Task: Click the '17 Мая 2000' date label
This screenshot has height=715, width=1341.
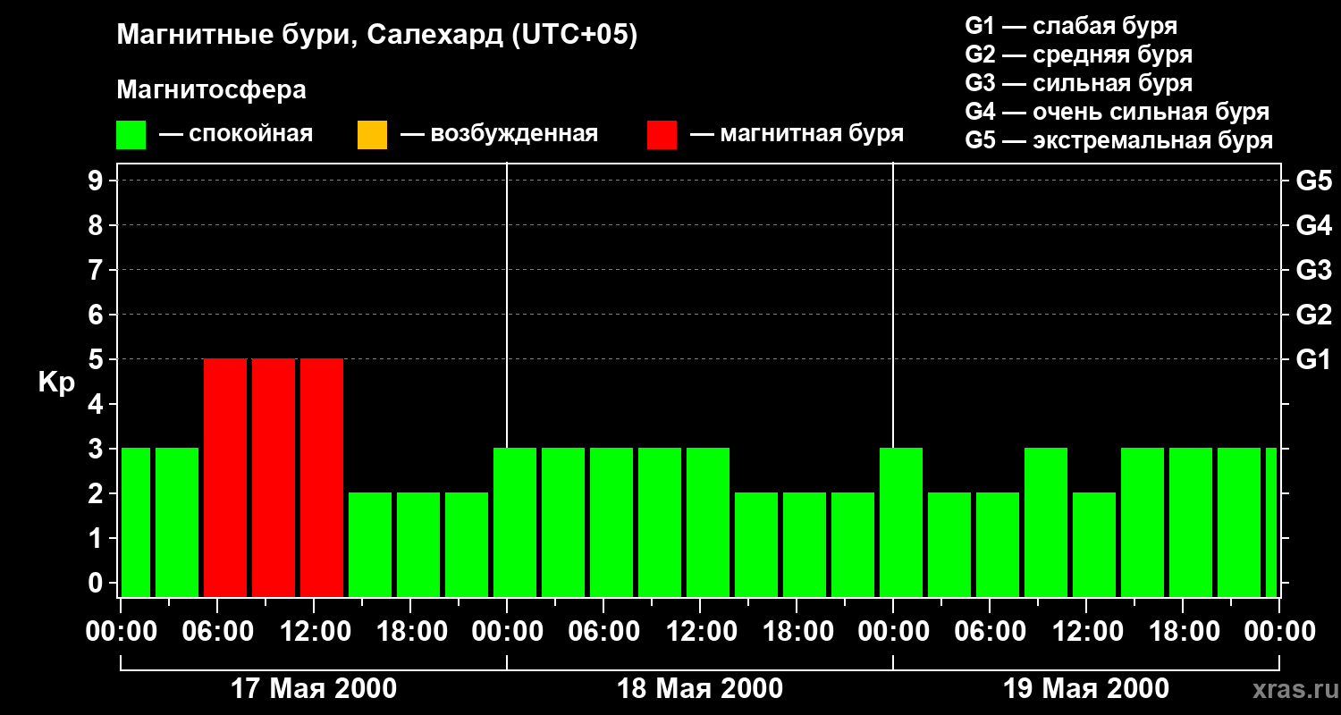Action: [x=314, y=689]
